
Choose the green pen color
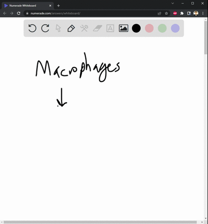coord(162,28)
